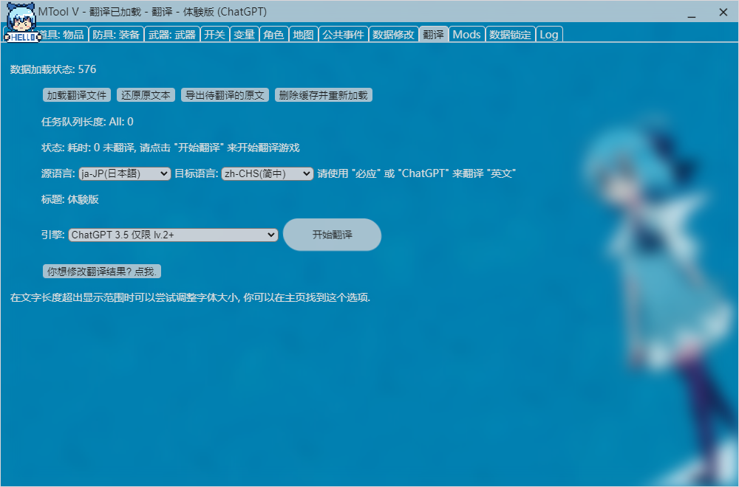Open the 道具: 物品 tab
The width and height of the screenshot is (739, 487).
pos(61,35)
